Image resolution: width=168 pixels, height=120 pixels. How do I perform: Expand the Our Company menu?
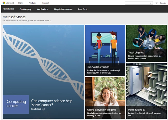26,9
